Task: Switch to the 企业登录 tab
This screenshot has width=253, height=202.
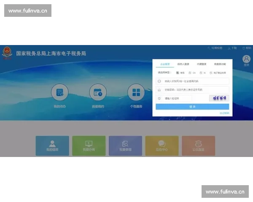Action: coord(165,64)
